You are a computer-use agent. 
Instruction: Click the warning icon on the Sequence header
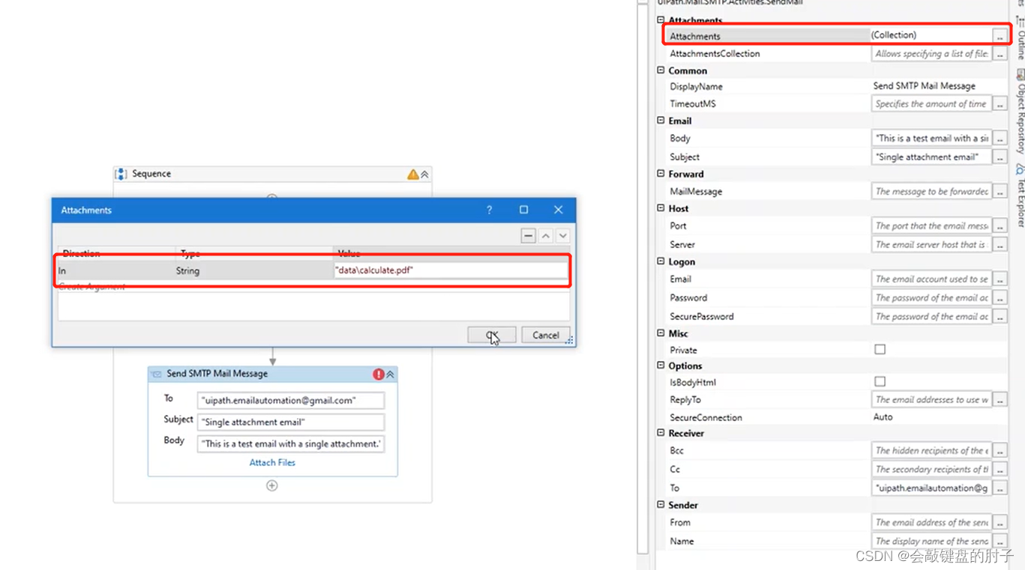coord(412,174)
